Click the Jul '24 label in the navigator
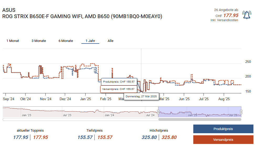Image resolution: width=255 pixels, height=145 pixels. pyautogui.click(x=150, y=115)
